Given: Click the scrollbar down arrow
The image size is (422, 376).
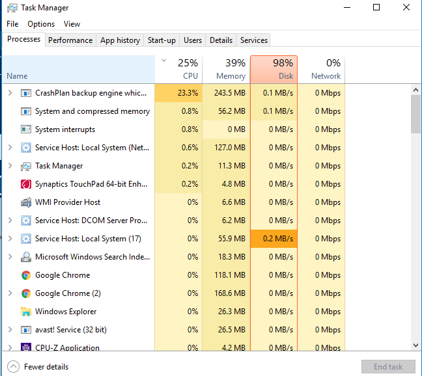Looking at the screenshot, I should 415,345.
